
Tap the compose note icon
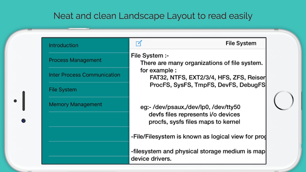pyautogui.click(x=139, y=43)
